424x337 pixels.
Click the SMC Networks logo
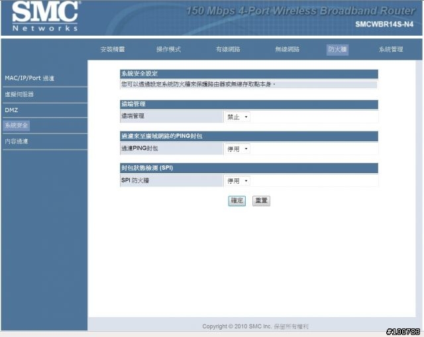click(x=45, y=16)
